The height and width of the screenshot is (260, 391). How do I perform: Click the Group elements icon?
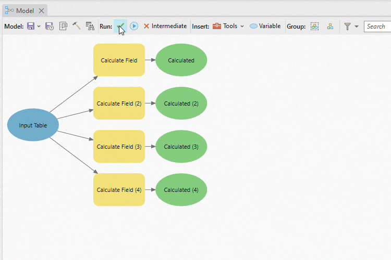click(314, 26)
